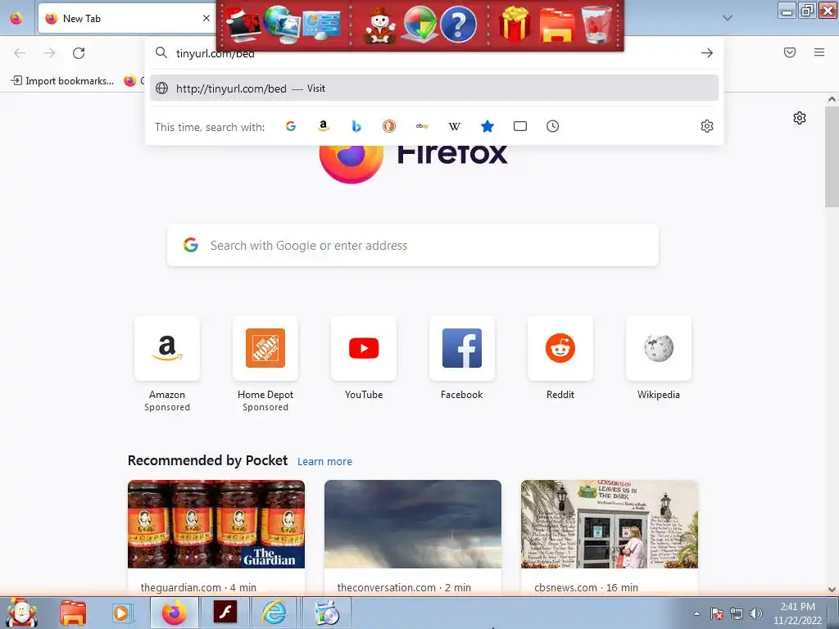The width and height of the screenshot is (839, 629).
Task: Open the Guardian Pocket story card
Action: (x=216, y=536)
